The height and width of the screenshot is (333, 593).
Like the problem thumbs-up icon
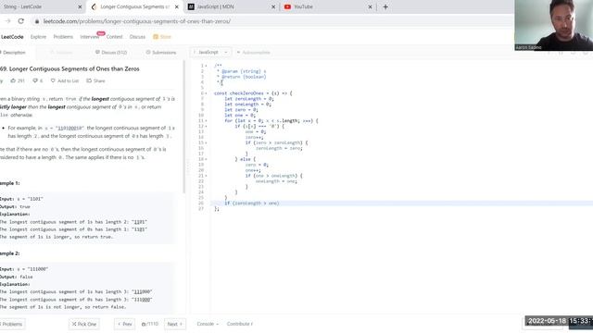(x=14, y=80)
